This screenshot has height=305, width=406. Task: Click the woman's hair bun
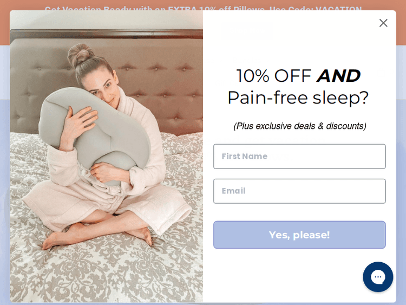(x=80, y=54)
